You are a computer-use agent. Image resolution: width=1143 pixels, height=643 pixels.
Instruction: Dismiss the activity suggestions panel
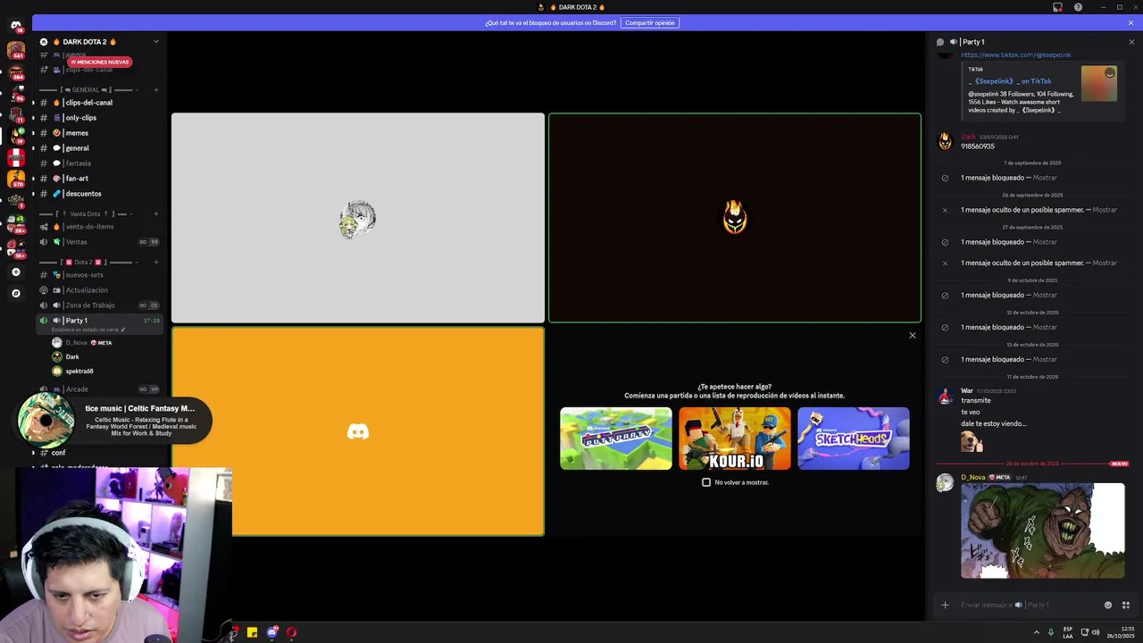pos(912,336)
